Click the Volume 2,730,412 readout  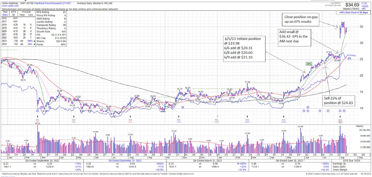(351, 8)
